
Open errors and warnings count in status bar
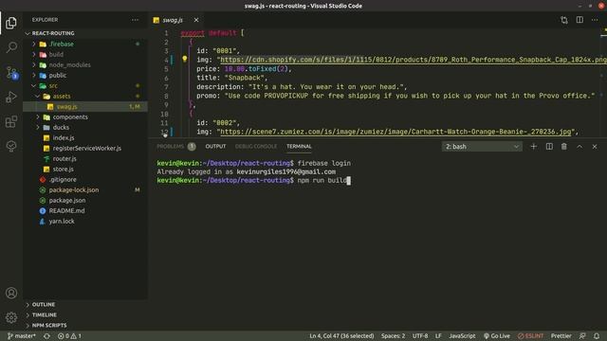pos(69,336)
